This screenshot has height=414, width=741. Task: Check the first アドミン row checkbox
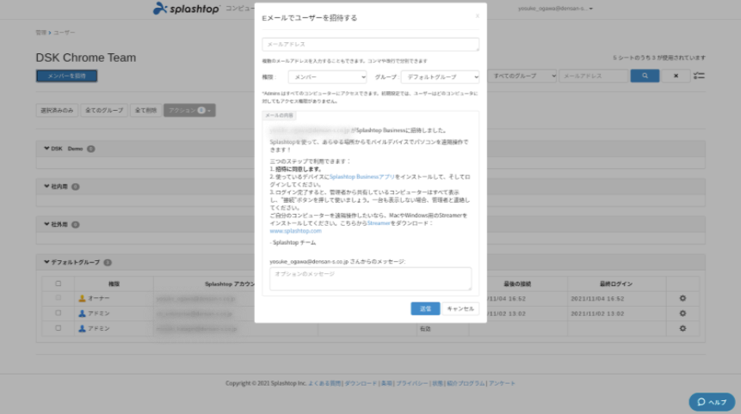(59, 314)
